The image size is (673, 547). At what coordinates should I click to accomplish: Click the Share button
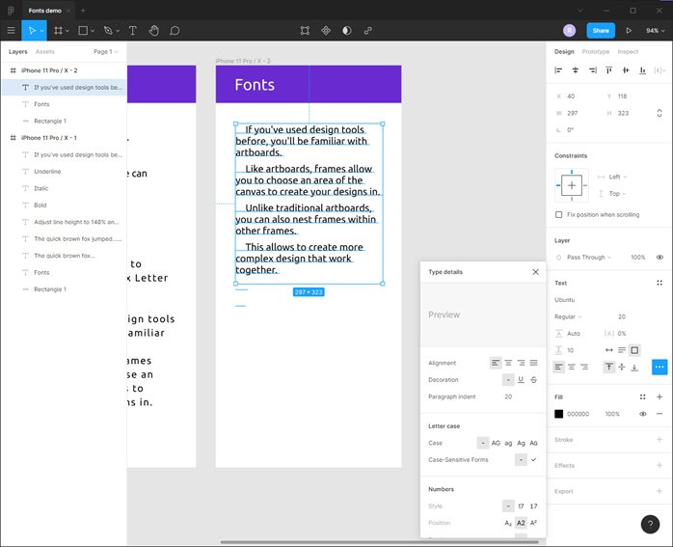(600, 31)
